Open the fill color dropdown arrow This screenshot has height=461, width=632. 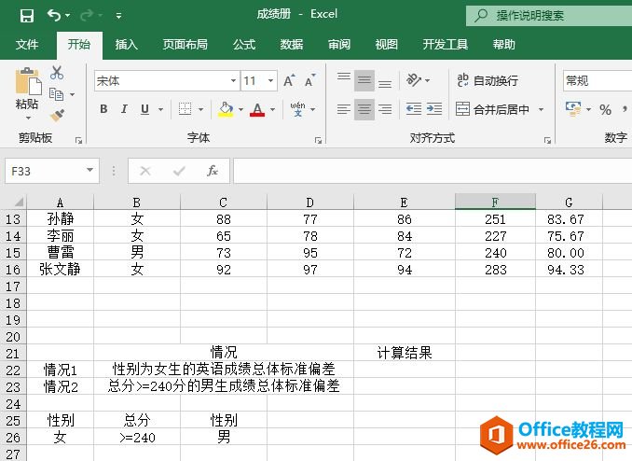[241, 109]
